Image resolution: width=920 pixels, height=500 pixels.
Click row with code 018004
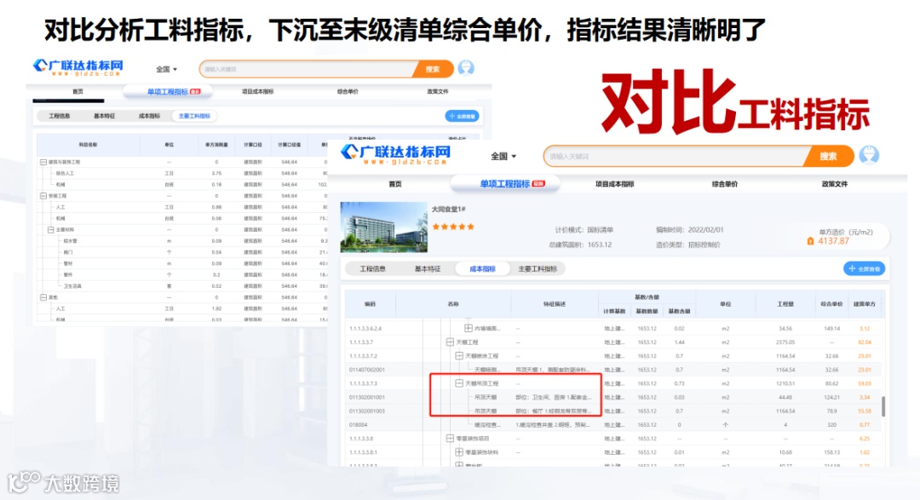[614, 425]
